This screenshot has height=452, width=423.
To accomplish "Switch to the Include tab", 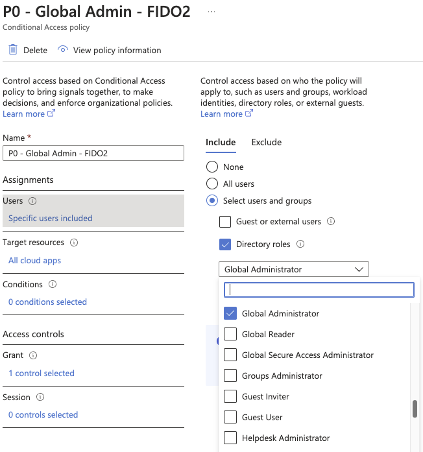I will click(x=221, y=143).
